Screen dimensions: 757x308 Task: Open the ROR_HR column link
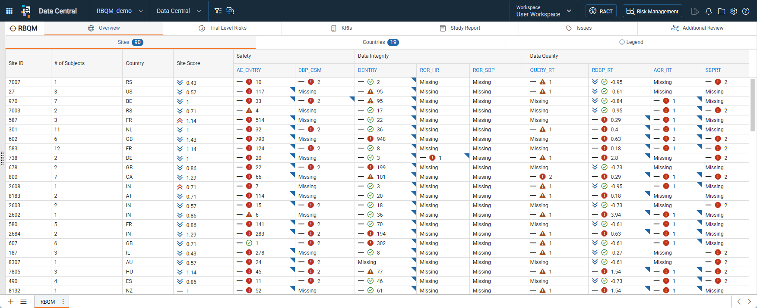point(430,70)
